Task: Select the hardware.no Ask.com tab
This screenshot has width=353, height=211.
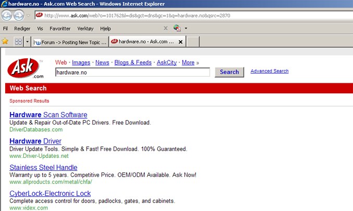Action: (x=147, y=42)
